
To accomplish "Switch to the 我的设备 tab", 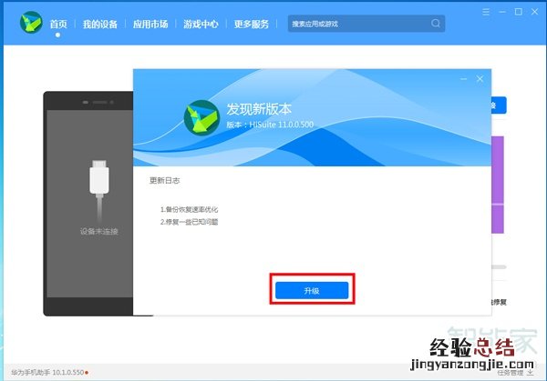I will pos(100,24).
